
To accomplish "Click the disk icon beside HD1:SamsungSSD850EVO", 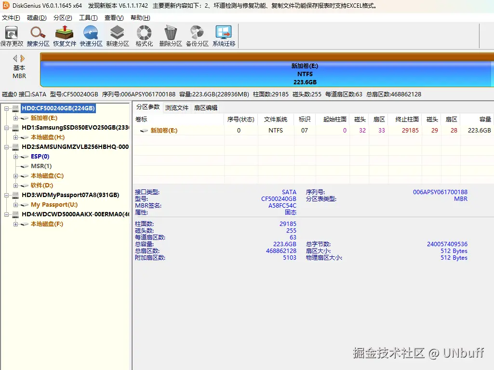I will [15, 128].
